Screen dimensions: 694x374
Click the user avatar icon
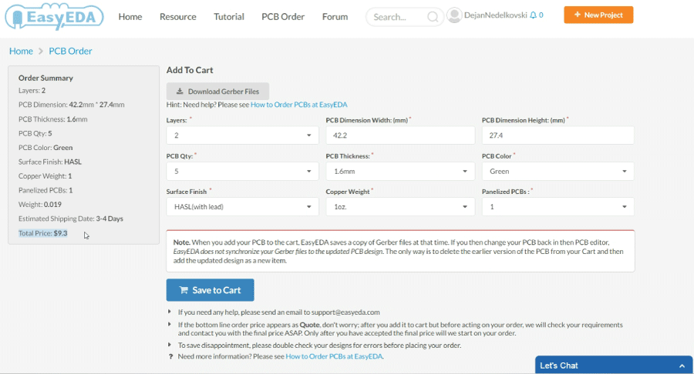coord(454,15)
